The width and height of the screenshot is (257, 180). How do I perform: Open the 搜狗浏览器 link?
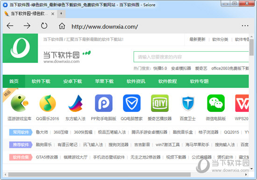point(119,145)
